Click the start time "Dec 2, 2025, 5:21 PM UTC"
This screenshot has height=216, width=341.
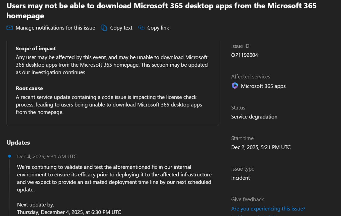pyautogui.click(x=261, y=147)
